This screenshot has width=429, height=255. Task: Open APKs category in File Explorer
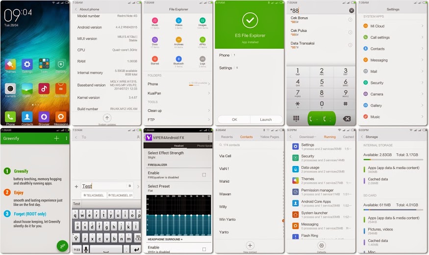[x=202, y=40]
